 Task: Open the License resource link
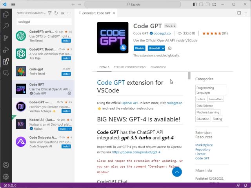(x=200, y=154)
